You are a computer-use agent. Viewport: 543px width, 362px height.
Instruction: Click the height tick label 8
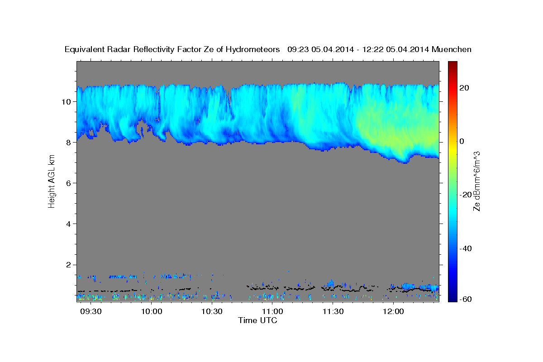tap(69, 142)
